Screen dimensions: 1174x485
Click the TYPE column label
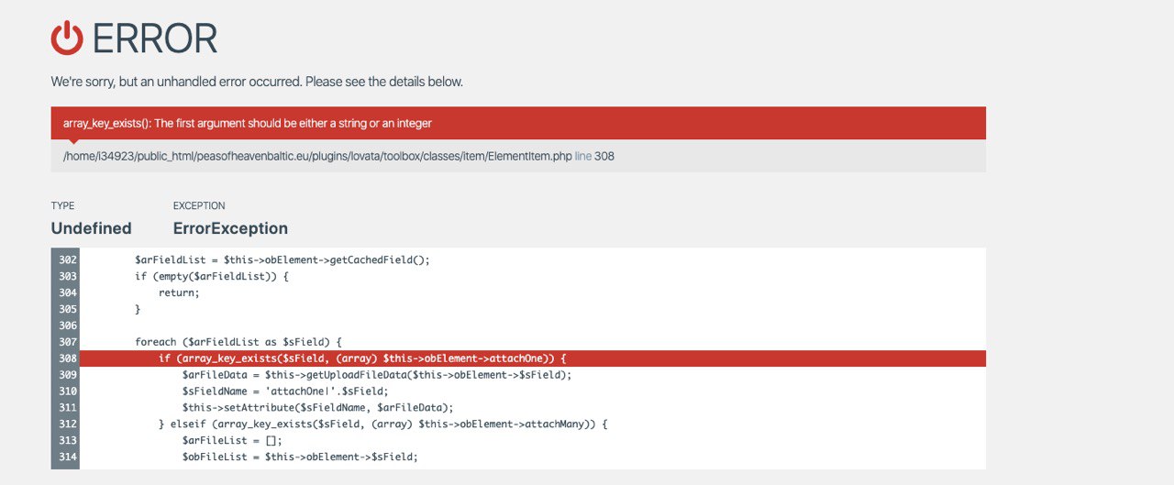pyautogui.click(x=62, y=206)
